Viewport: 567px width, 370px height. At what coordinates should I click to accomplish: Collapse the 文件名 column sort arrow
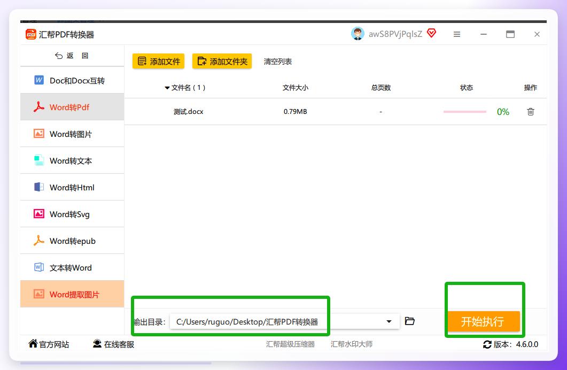coord(167,88)
